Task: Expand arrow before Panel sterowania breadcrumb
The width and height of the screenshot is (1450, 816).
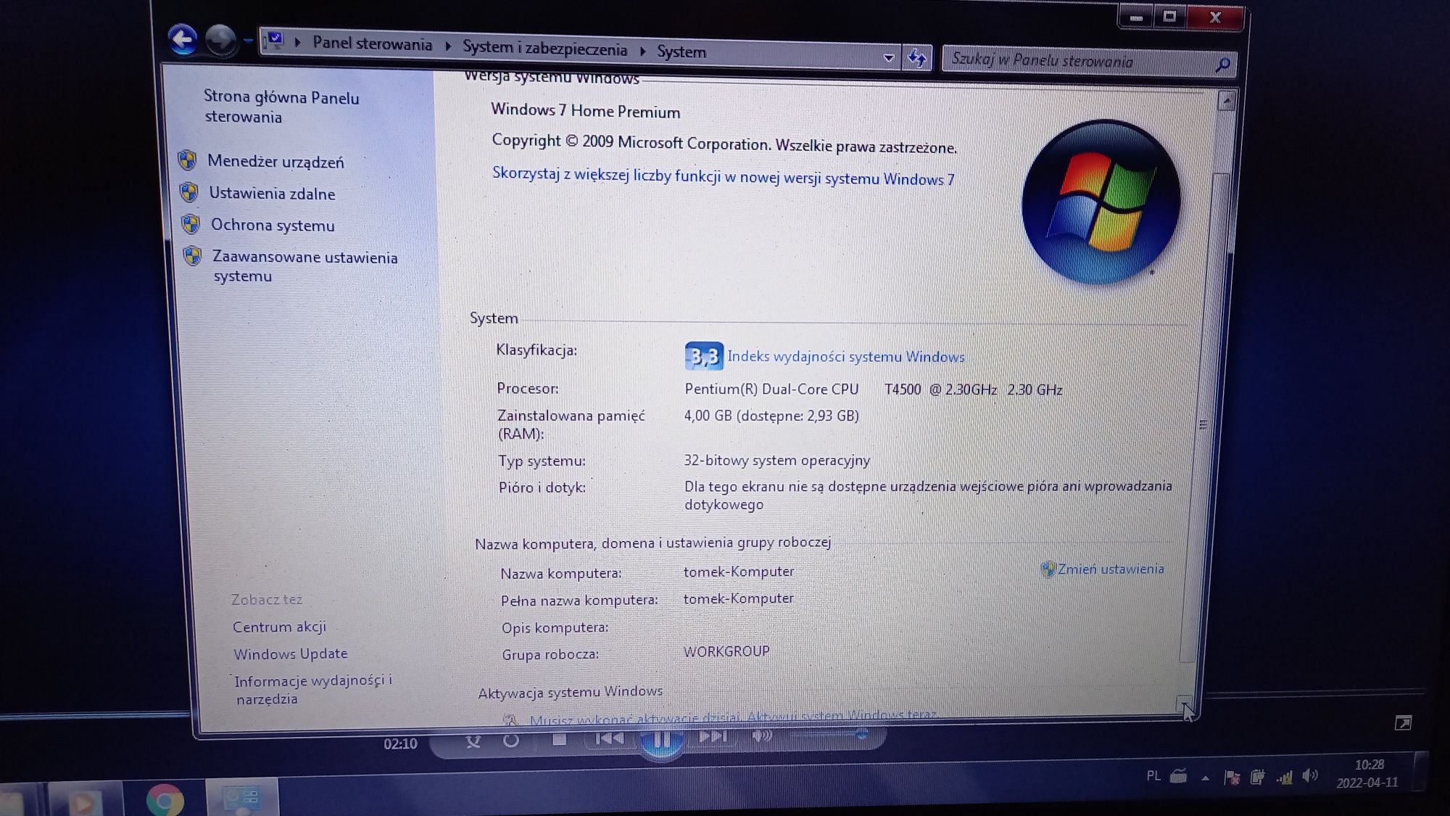Action: (x=297, y=42)
